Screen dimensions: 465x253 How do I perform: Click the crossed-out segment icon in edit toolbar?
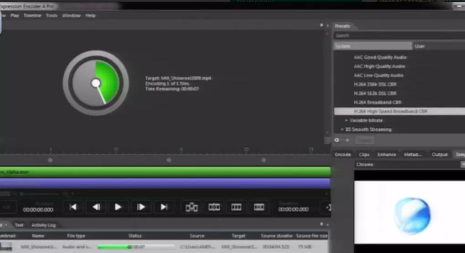259,207
